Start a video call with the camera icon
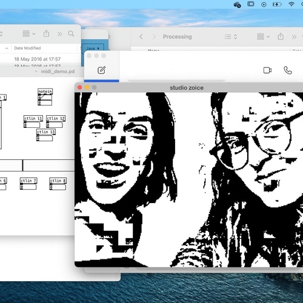Image resolution: width=303 pixels, height=303 pixels. (267, 70)
